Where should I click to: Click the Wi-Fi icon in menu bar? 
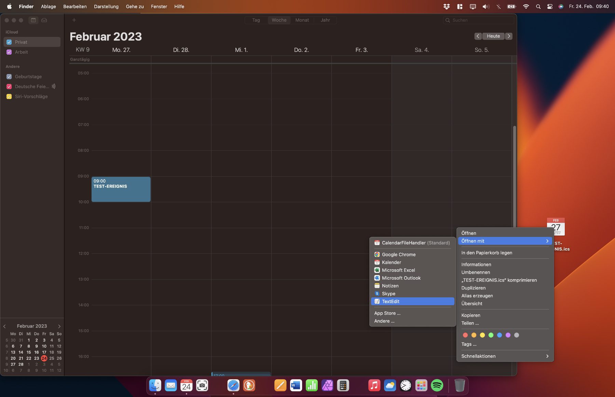(x=526, y=6)
